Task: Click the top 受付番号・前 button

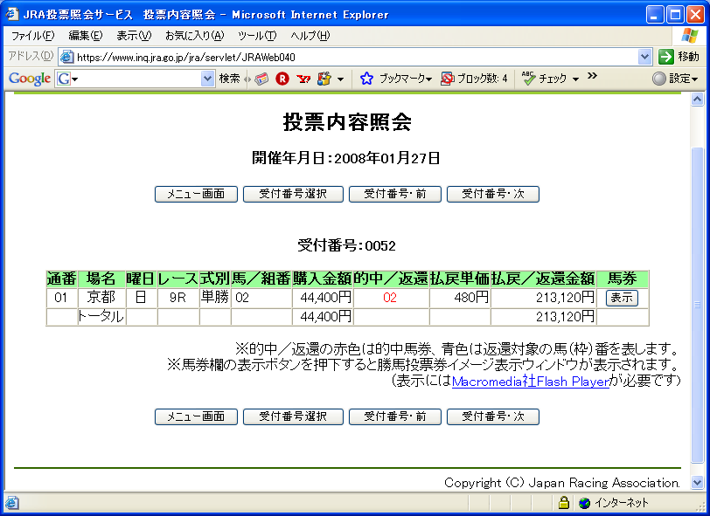Action: tap(395, 194)
